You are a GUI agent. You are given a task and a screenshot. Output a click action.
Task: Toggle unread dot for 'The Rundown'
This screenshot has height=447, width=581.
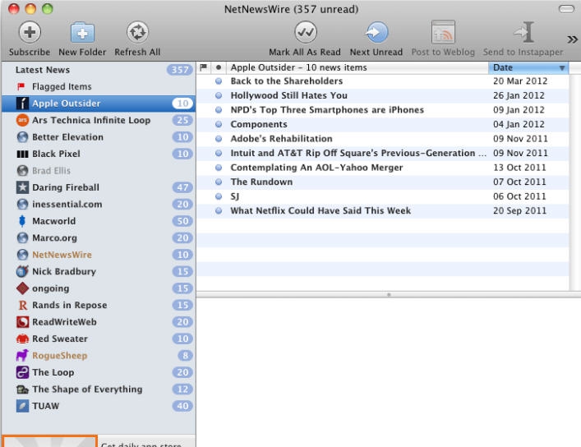tap(219, 182)
